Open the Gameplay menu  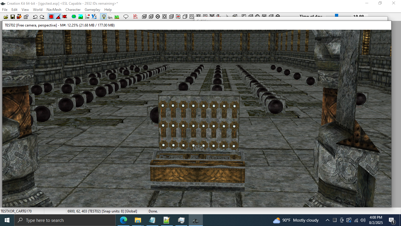pos(93,10)
